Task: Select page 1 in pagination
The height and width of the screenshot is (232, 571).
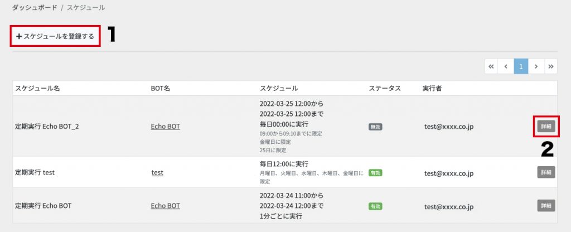Action: [521, 67]
